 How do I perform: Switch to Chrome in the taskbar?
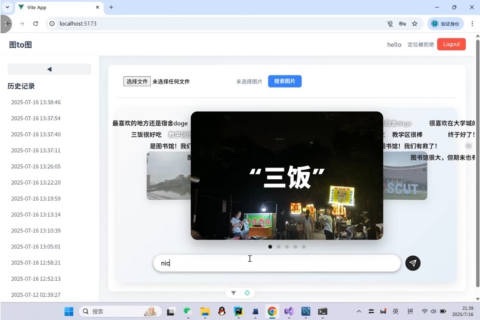click(272, 312)
